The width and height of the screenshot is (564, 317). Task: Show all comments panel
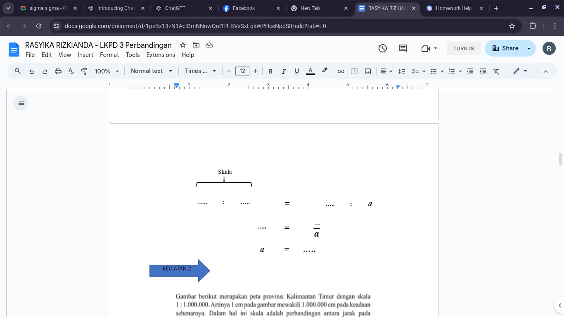click(403, 48)
